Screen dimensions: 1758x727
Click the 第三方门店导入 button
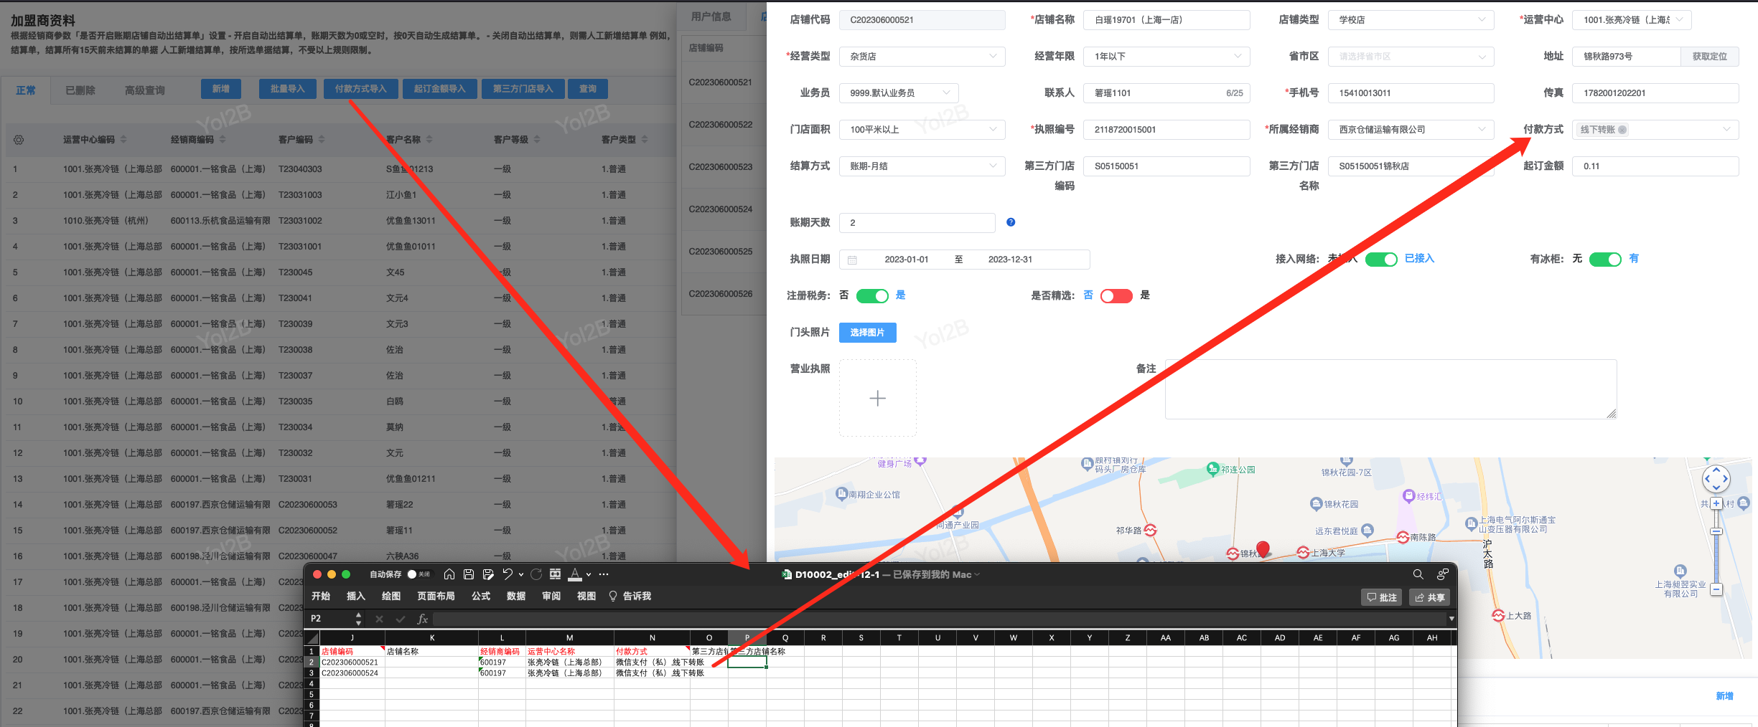click(523, 89)
